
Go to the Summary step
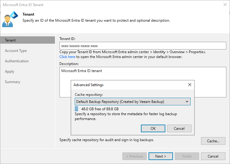tap(13, 82)
